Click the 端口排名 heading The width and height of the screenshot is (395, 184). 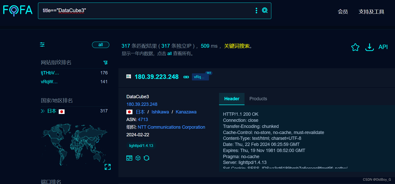[x=51, y=182]
